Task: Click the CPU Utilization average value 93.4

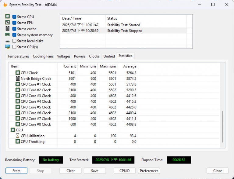Action: pyautogui.click(x=133, y=136)
